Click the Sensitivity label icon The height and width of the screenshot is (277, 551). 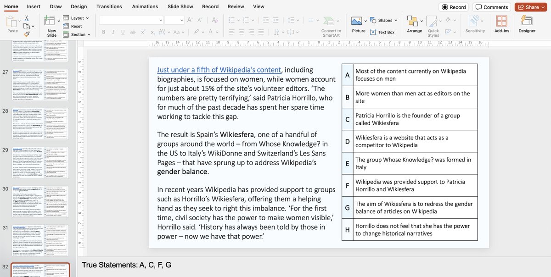[474, 21]
